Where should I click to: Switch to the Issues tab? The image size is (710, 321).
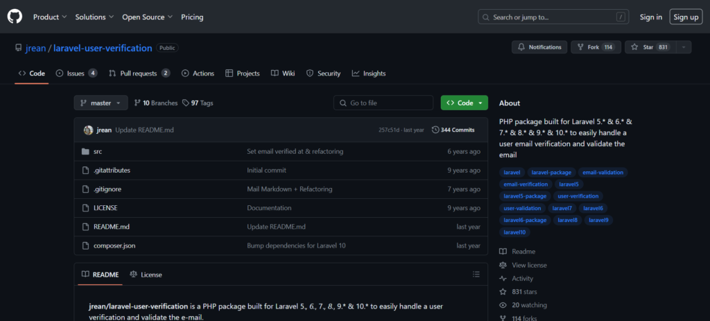[x=76, y=73]
